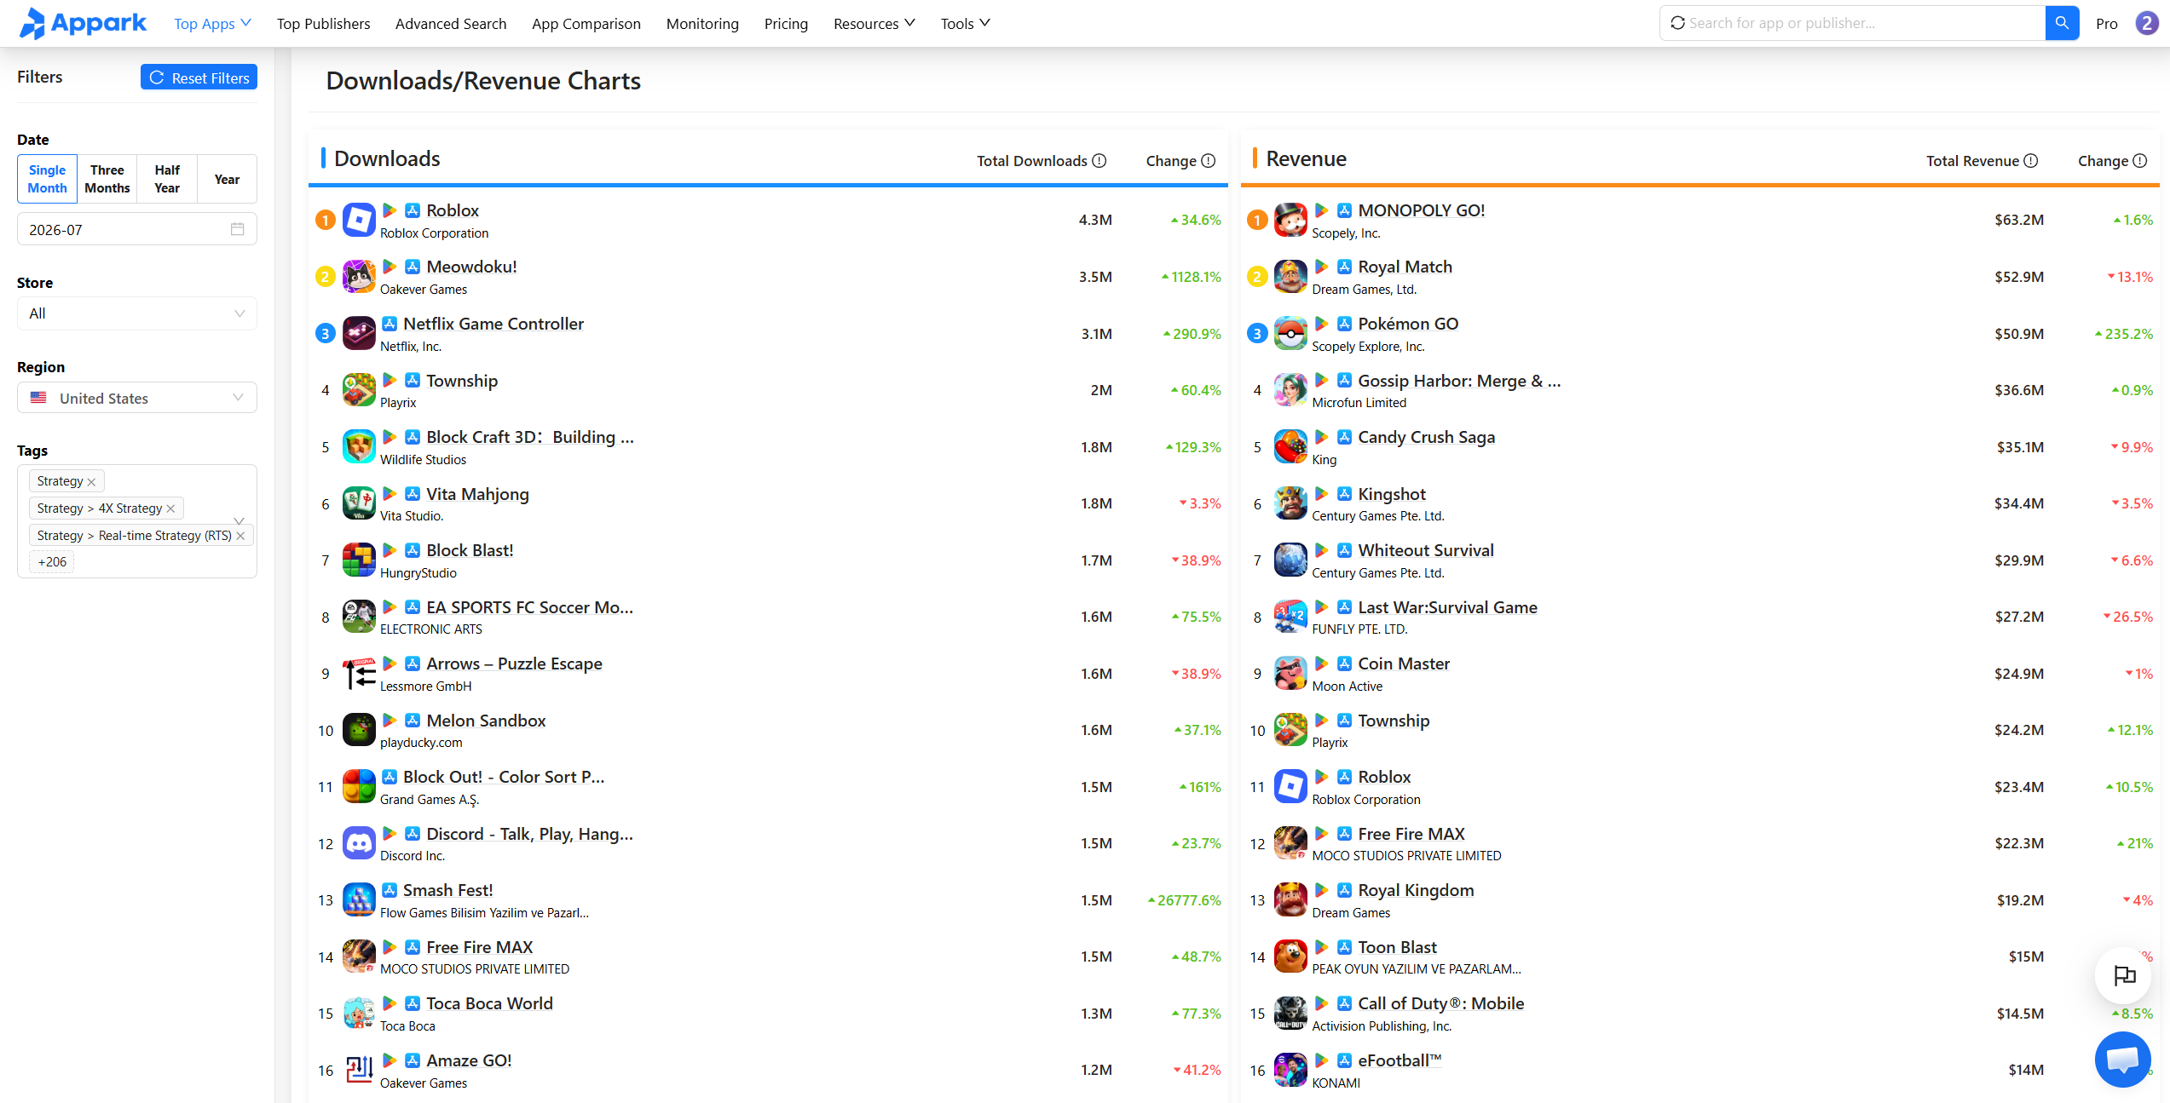
Task: Open the Tools dropdown menu
Action: pyautogui.click(x=966, y=24)
